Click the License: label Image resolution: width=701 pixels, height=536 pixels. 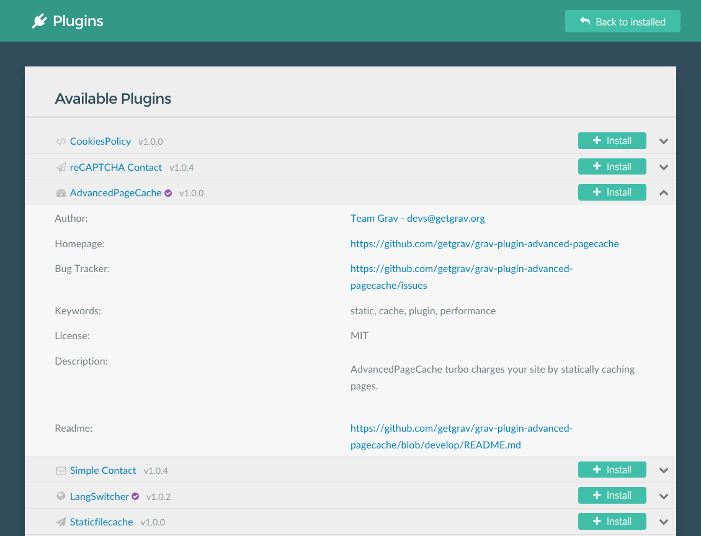[73, 336]
